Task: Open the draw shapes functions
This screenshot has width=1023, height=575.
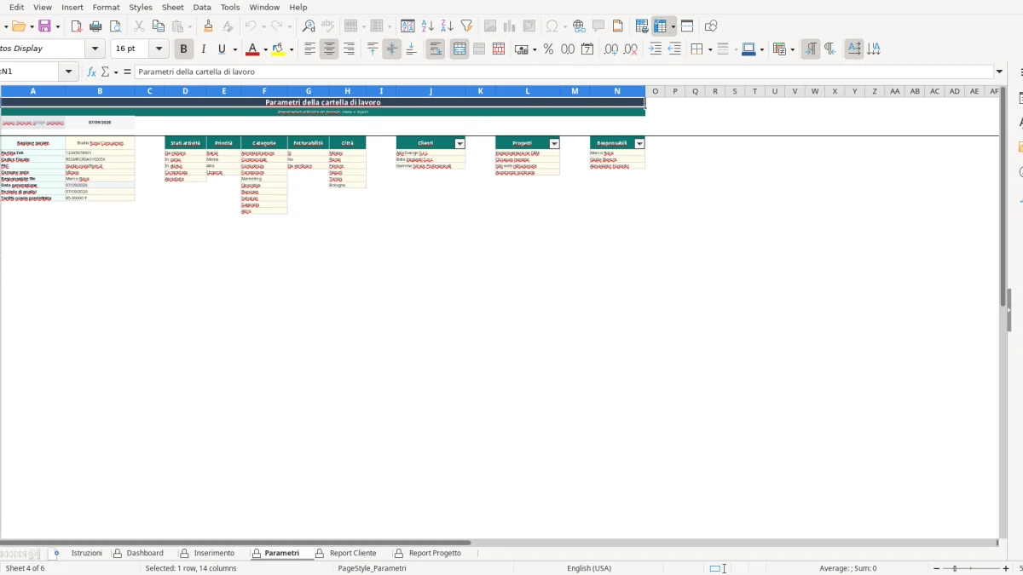Action: (x=711, y=26)
